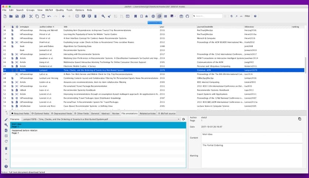Select the 'Happened before relation' annotation

[25, 131]
